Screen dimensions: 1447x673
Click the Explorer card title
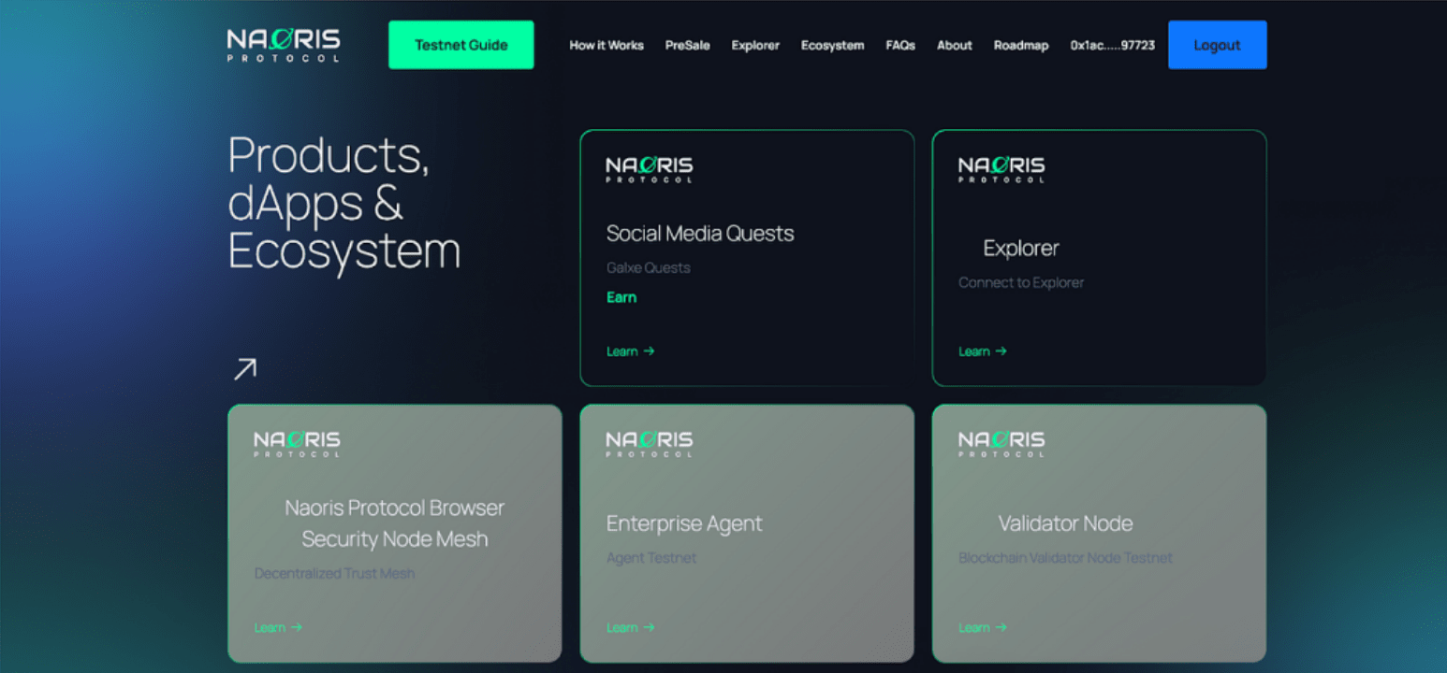pyautogui.click(x=1021, y=249)
